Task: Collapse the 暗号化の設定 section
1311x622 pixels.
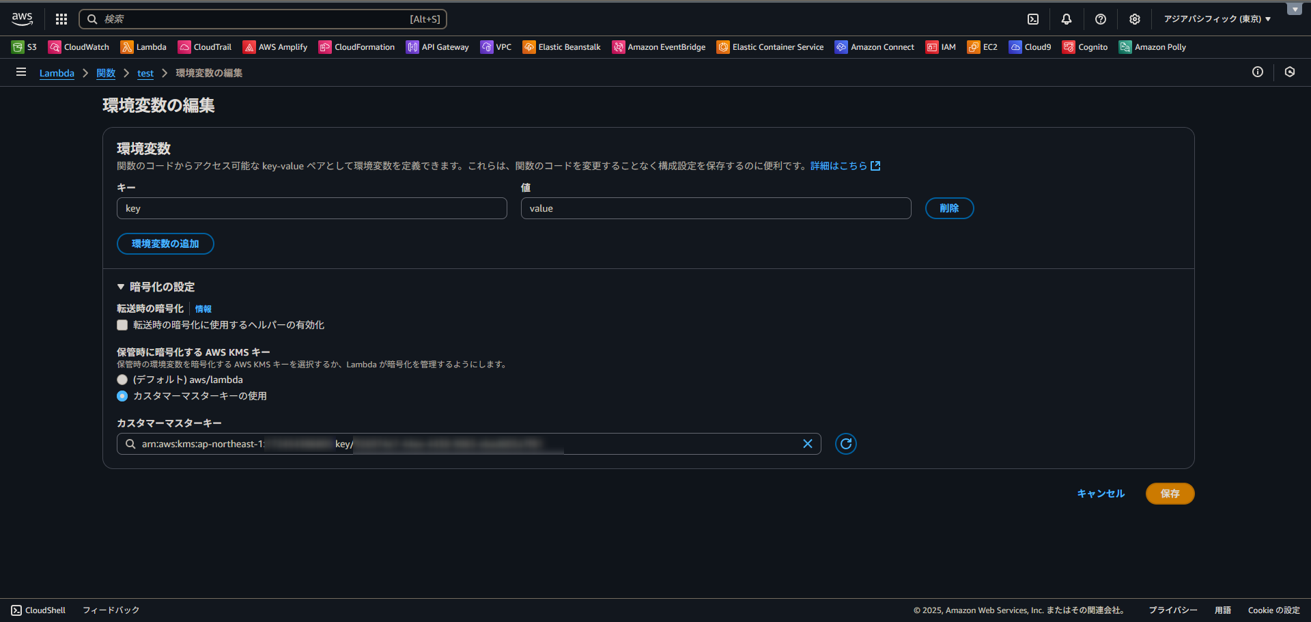Action: (121, 287)
